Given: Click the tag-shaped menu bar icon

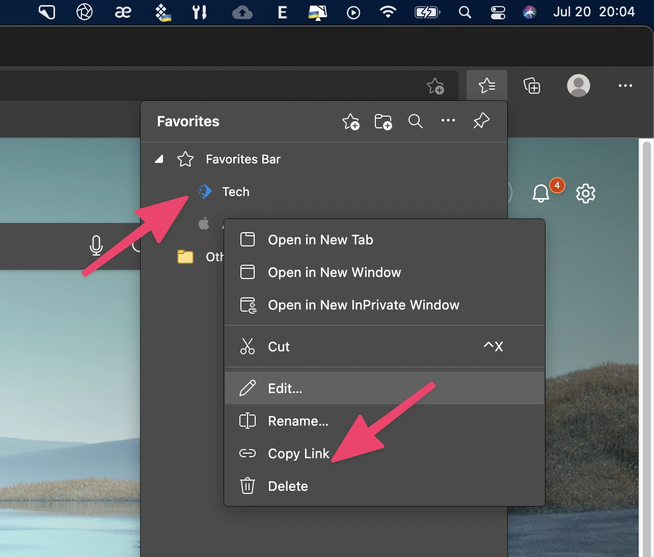Looking at the screenshot, I should coord(47,12).
